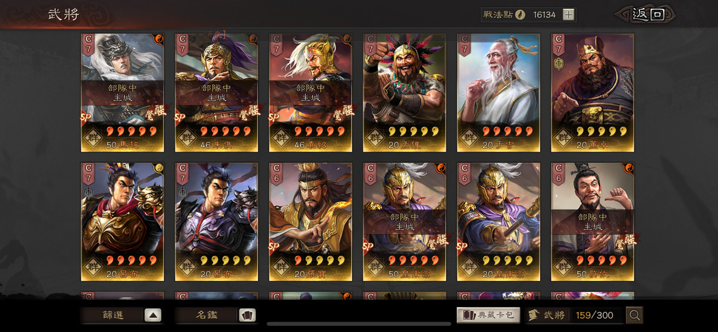Select the red-armored 呂布 card
The image size is (718, 332).
click(123, 222)
